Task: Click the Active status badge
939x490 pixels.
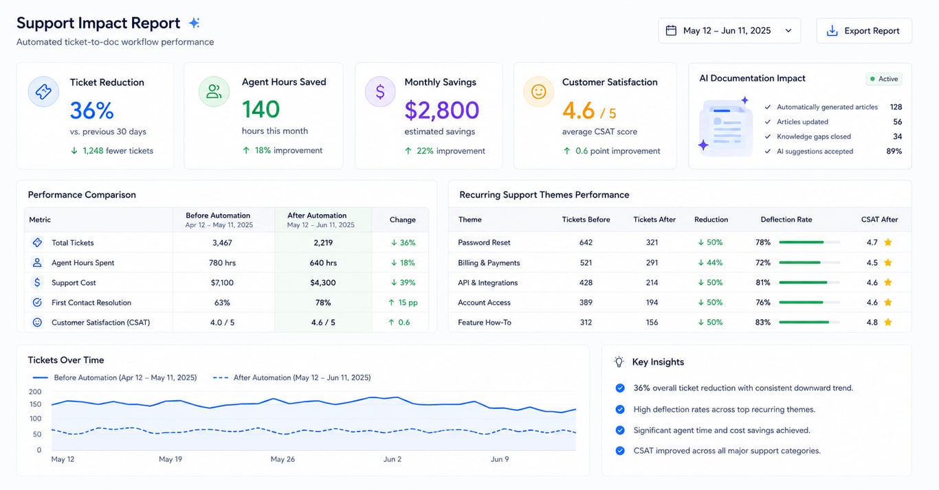Action: [884, 79]
